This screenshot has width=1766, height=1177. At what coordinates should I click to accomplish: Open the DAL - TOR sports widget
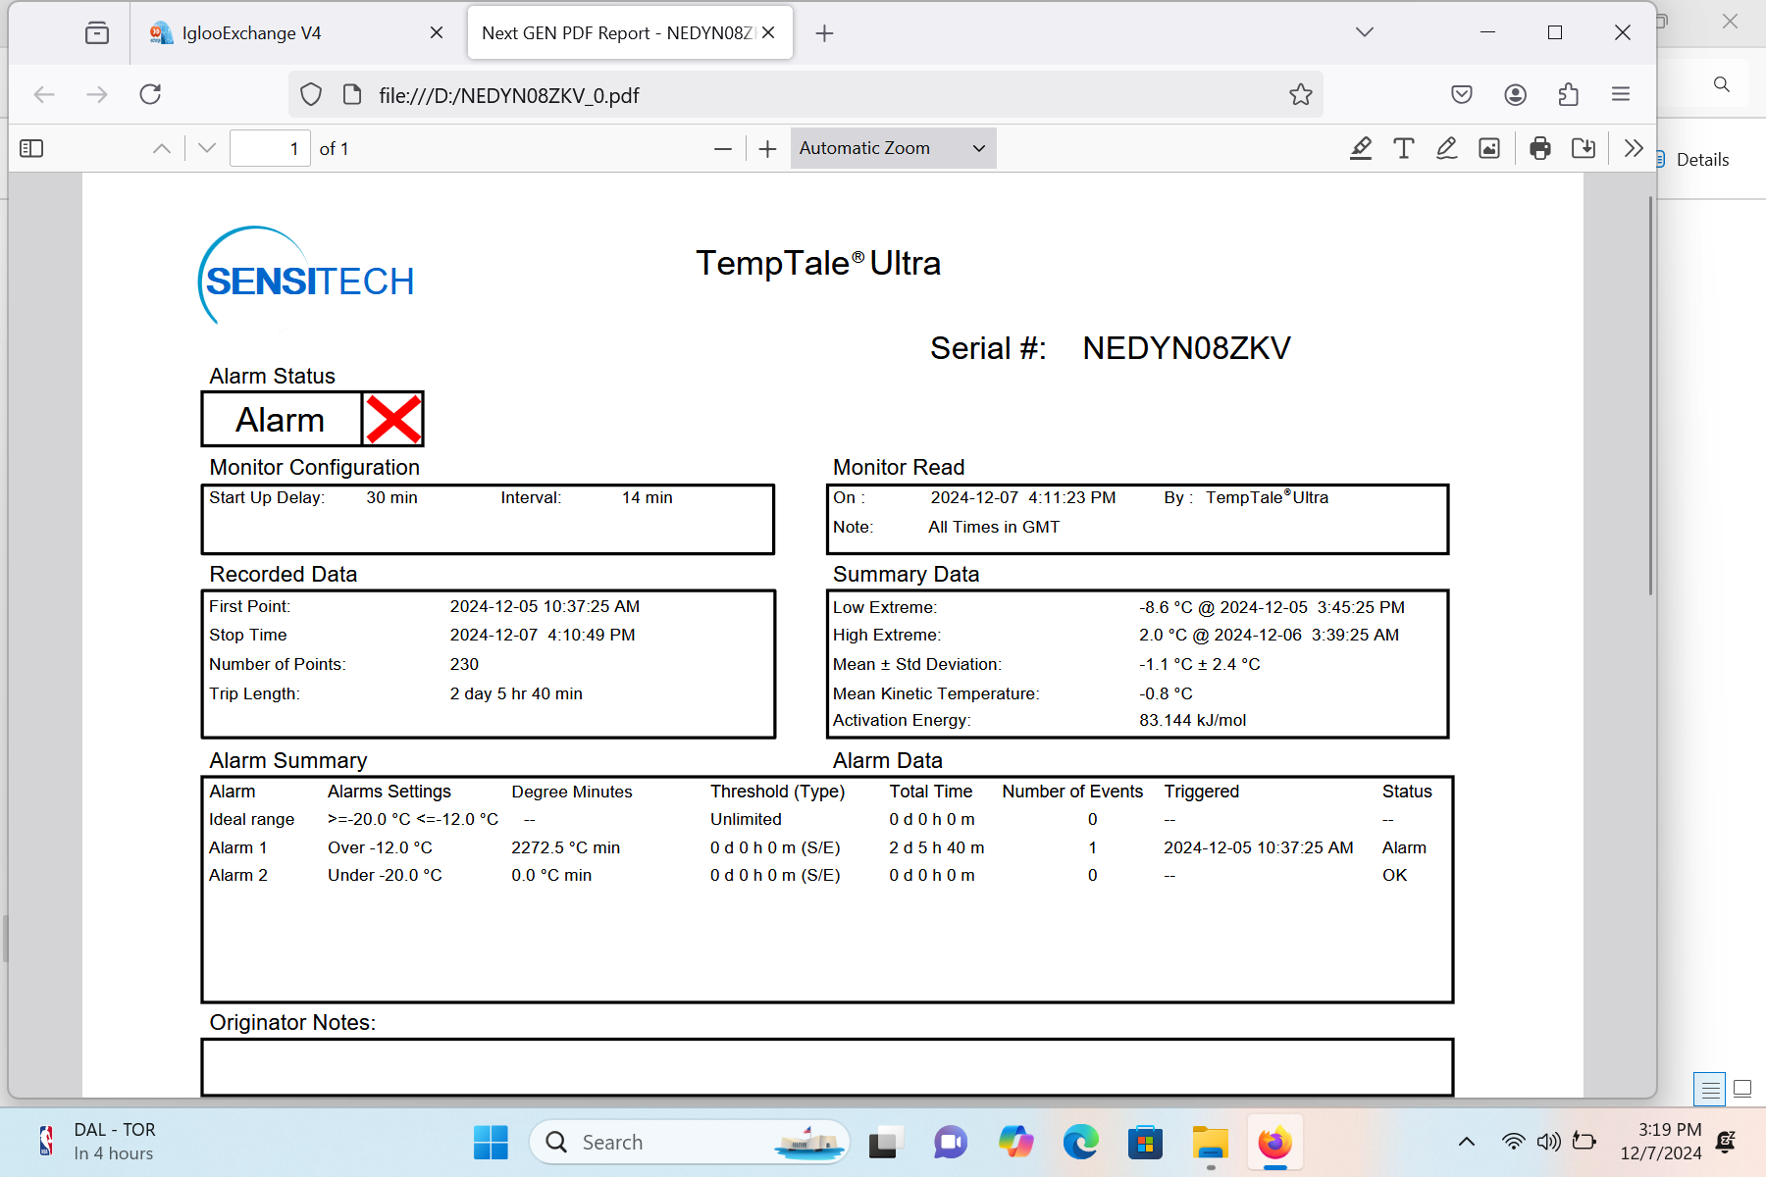[x=98, y=1142]
